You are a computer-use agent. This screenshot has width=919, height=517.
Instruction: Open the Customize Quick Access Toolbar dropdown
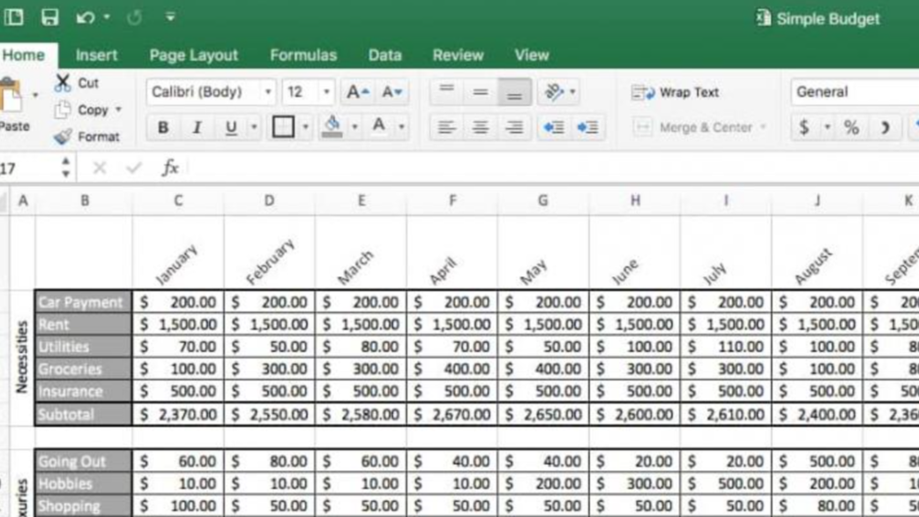tap(170, 17)
